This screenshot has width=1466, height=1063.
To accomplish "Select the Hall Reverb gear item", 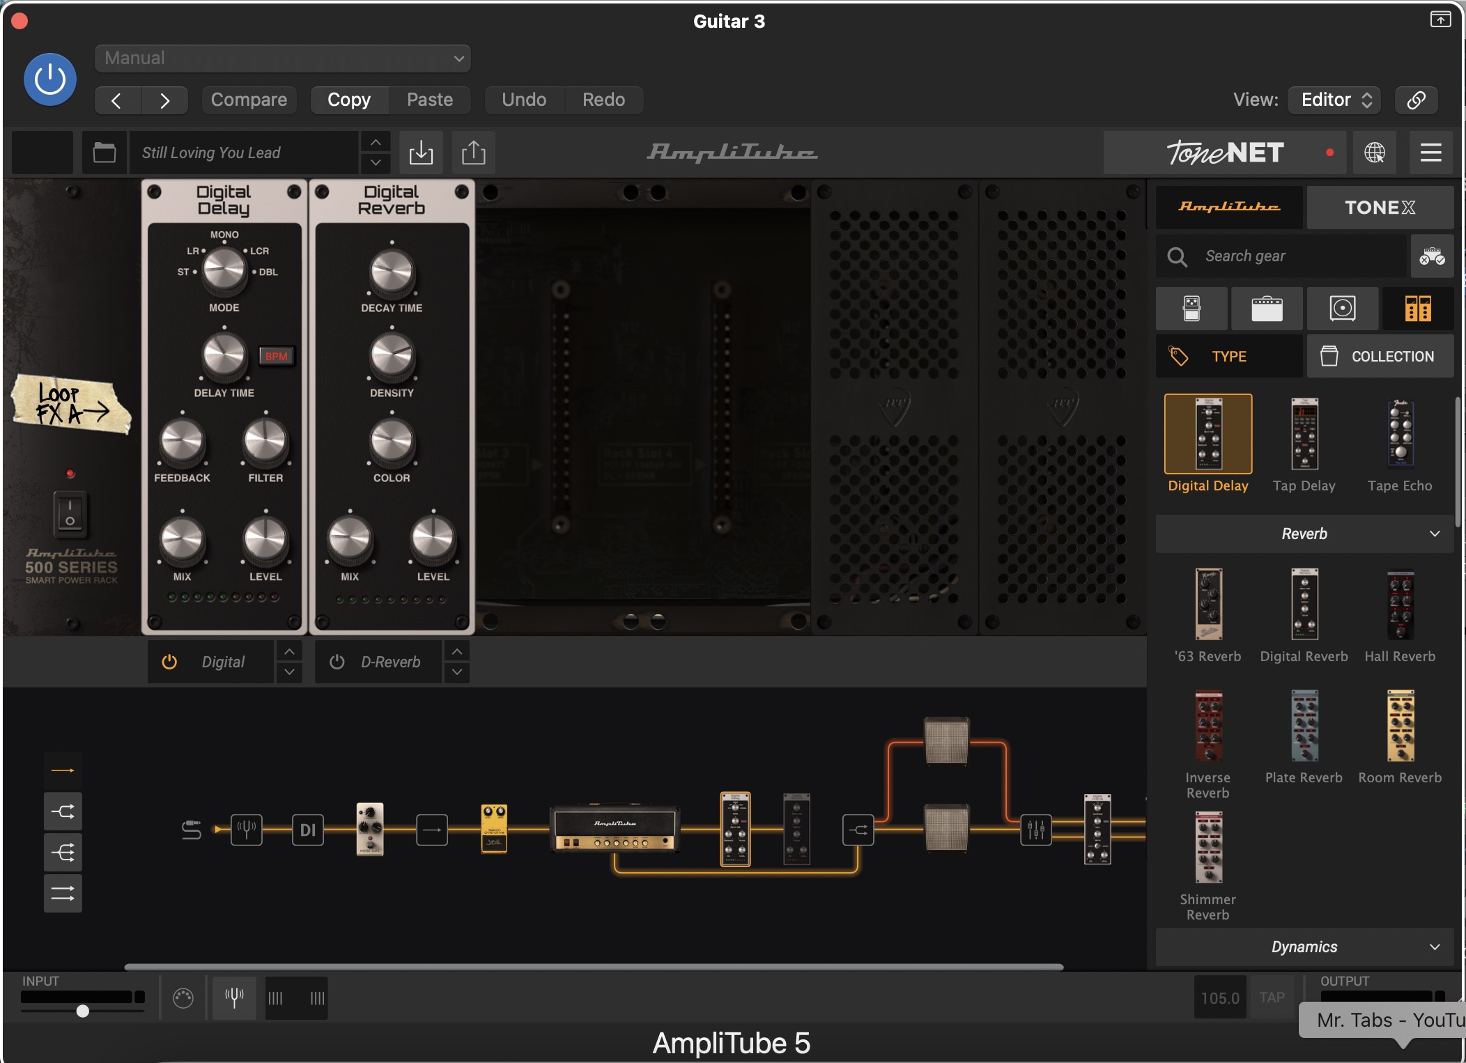I will coord(1400,615).
